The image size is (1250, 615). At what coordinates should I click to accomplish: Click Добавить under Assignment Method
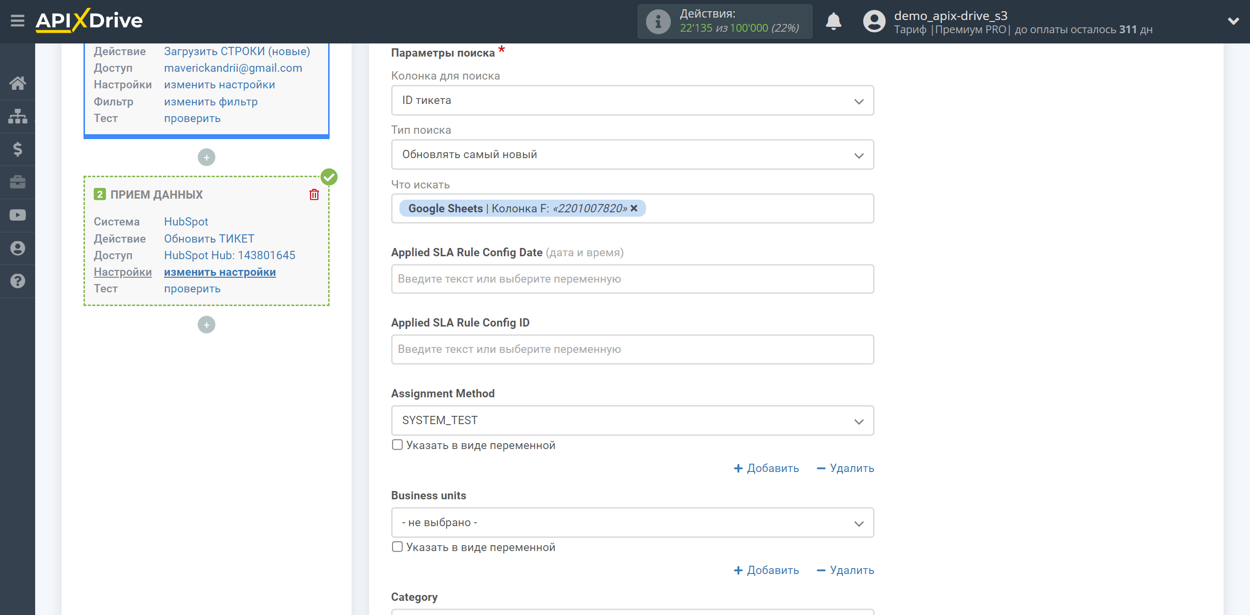point(766,469)
